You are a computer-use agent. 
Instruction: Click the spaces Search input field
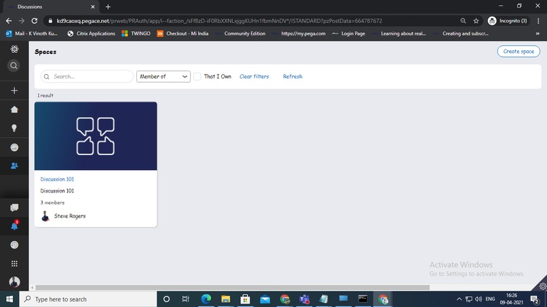[87, 77]
